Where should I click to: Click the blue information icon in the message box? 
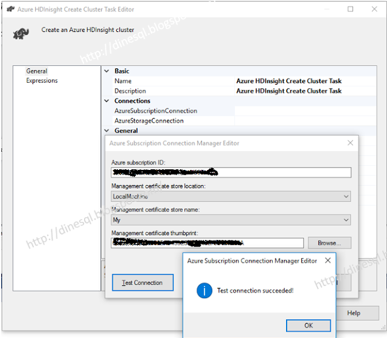204,290
